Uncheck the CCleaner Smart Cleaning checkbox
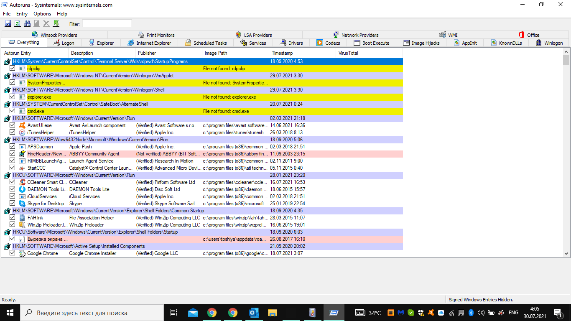 pyautogui.click(x=13, y=182)
